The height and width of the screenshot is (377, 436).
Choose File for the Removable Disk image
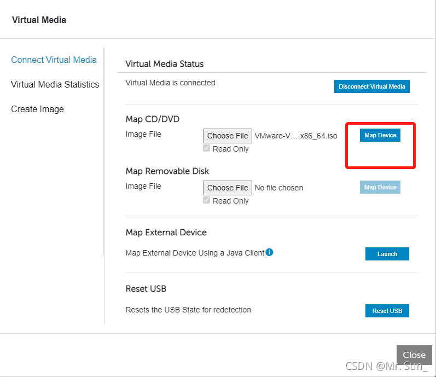pyautogui.click(x=228, y=188)
